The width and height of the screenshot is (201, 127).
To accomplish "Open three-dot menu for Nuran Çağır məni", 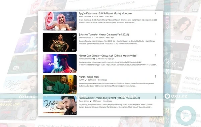I will [x=155, y=76].
